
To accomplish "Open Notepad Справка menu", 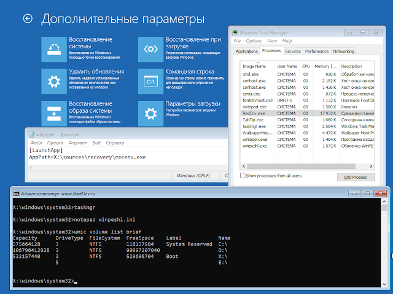I will (115, 143).
